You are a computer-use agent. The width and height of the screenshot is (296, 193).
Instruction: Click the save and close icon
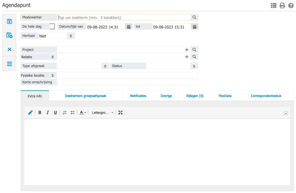point(9,35)
